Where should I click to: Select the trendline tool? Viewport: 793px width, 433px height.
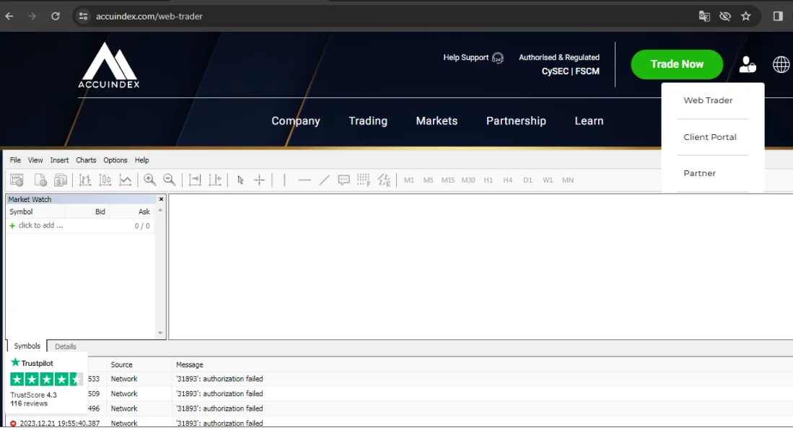click(x=324, y=180)
